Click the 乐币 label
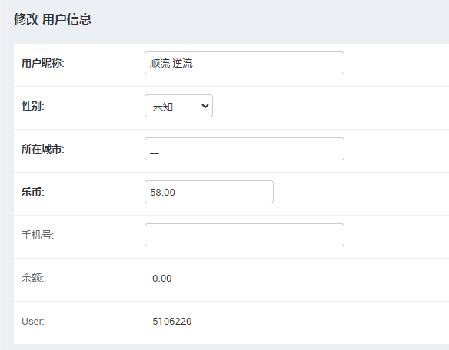Viewport: 449px width, 350px height. 33,192
